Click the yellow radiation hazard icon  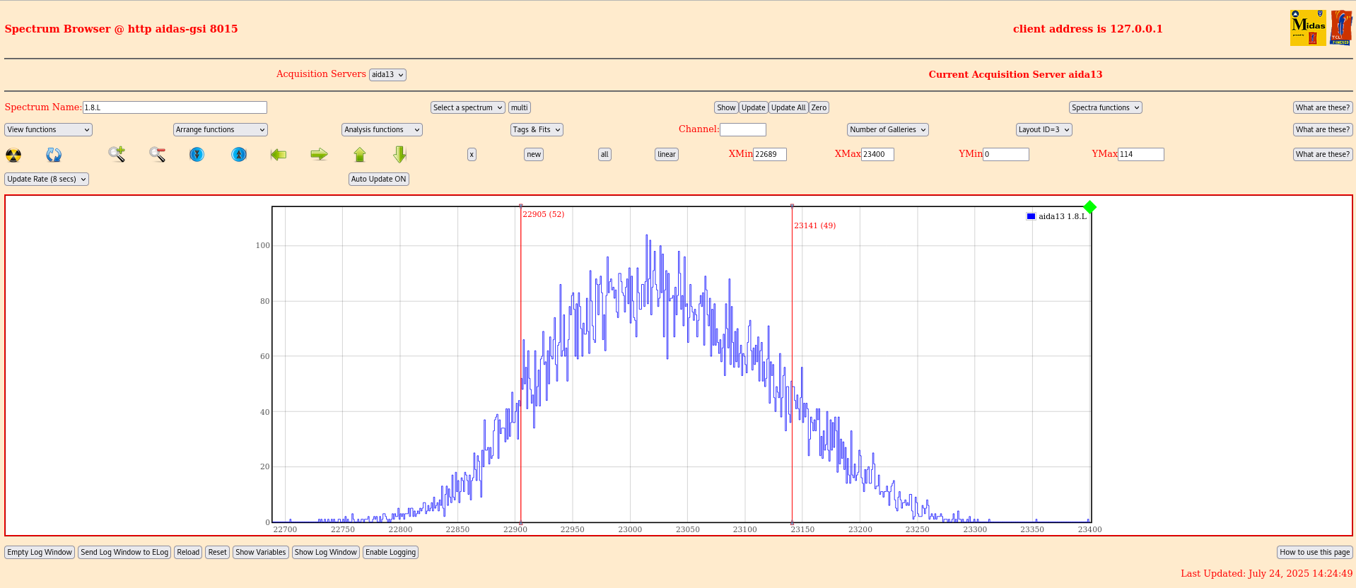pyautogui.click(x=13, y=155)
